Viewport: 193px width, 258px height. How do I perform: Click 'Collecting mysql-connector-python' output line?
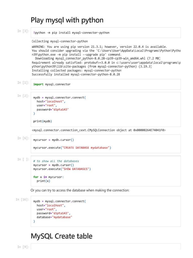tap(60, 41)
